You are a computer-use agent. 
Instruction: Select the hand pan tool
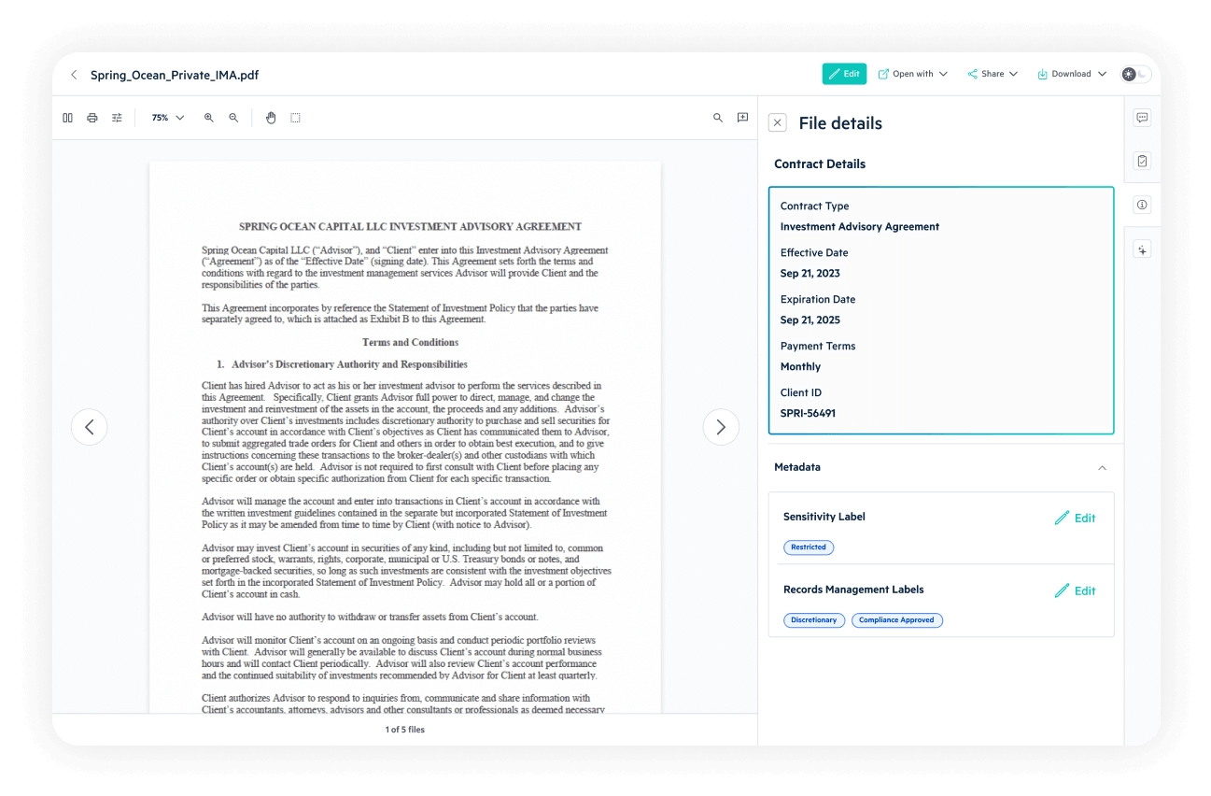(271, 118)
